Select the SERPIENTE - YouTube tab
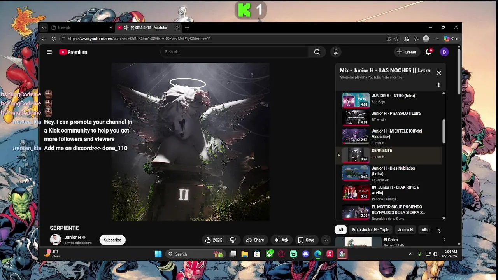The image size is (498, 280). pyautogui.click(x=148, y=28)
